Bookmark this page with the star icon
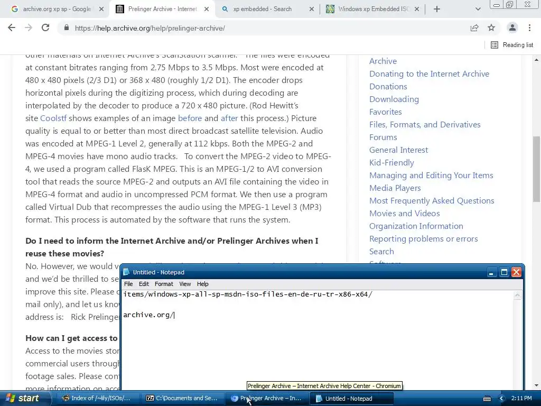 point(491,28)
